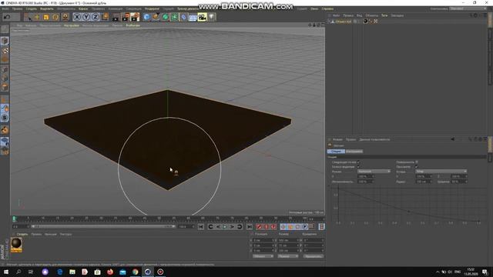Click the blue deformer icon
This screenshot has width=493, height=277.
[x=183, y=17]
